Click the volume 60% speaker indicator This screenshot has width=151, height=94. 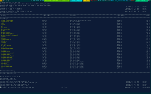(133, 1)
